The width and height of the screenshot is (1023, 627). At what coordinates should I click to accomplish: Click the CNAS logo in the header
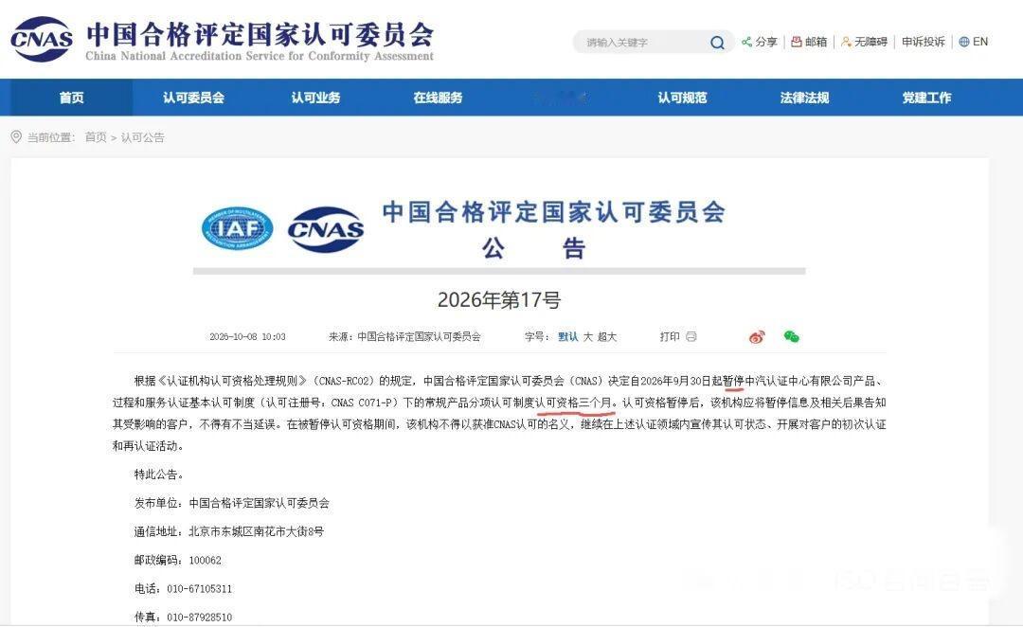(41, 39)
